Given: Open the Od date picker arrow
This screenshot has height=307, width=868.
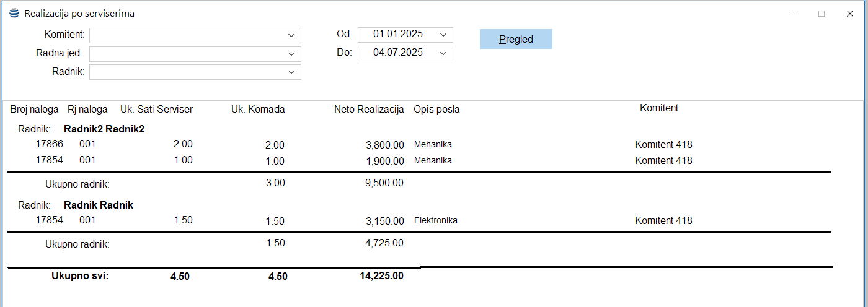Looking at the screenshot, I should pos(443,35).
